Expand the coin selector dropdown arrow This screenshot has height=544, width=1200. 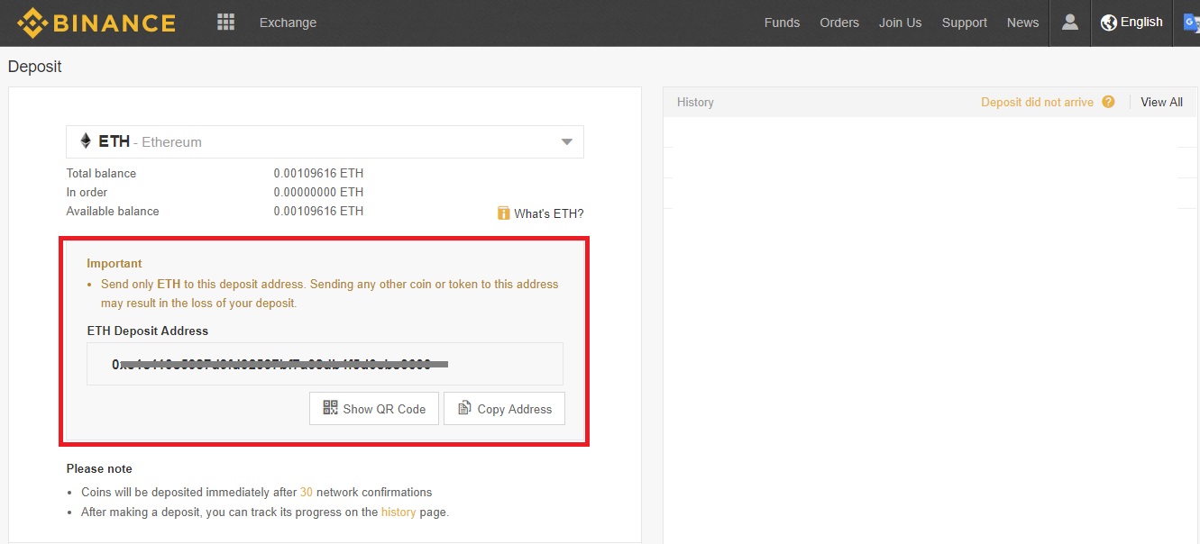(x=567, y=142)
